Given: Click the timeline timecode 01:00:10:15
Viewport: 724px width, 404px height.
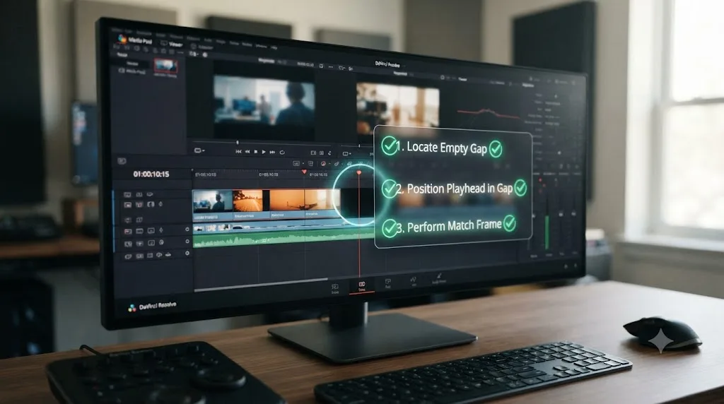Looking at the screenshot, I should [x=151, y=174].
